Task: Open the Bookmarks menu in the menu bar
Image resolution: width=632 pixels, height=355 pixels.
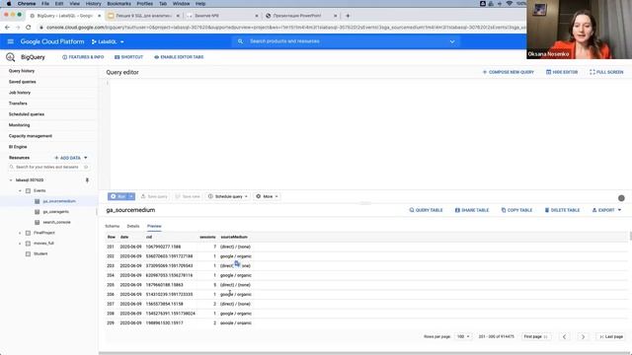Action: click(x=118, y=4)
